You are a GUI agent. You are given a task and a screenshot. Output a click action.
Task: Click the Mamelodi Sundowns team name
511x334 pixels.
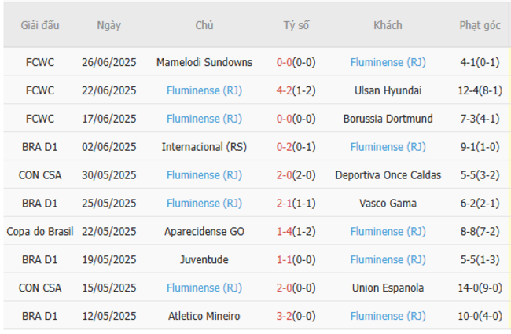click(x=204, y=62)
